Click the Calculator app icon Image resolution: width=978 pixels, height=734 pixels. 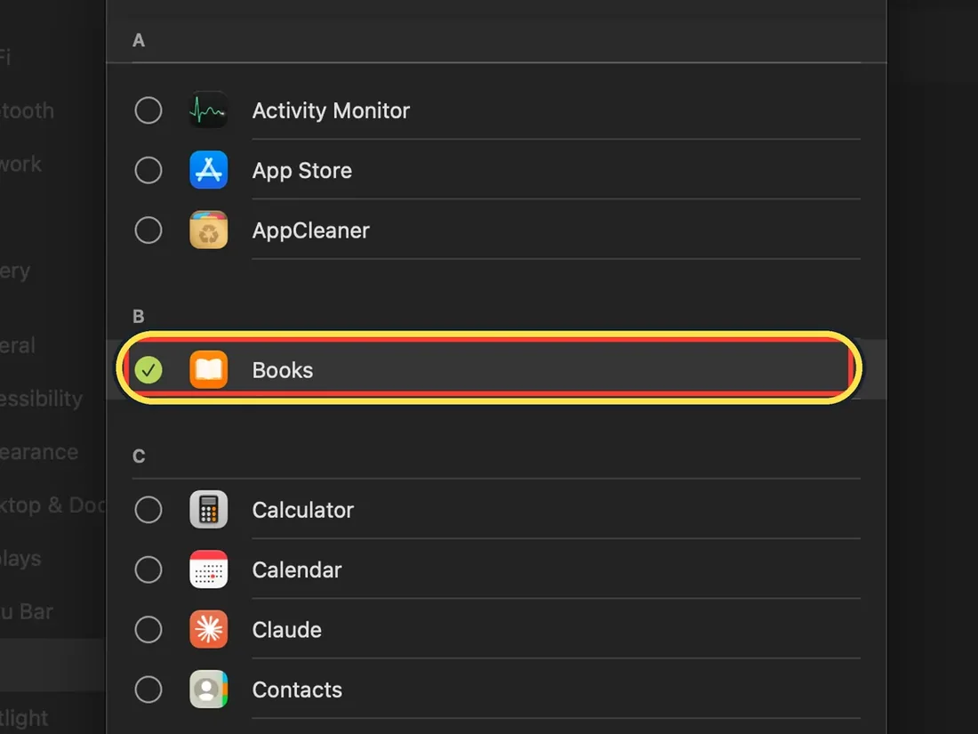[208, 510]
